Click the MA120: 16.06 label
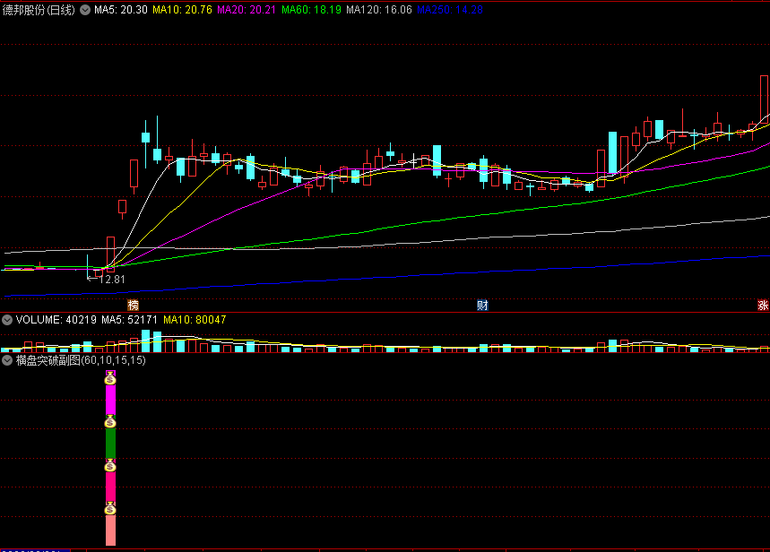 tap(379, 10)
